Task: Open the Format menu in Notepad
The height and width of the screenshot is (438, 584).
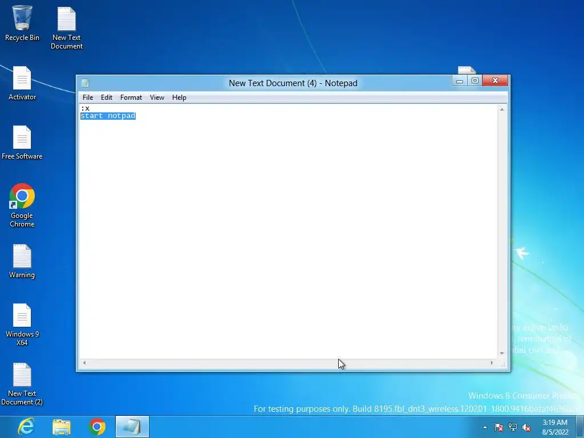Action: coord(131,97)
